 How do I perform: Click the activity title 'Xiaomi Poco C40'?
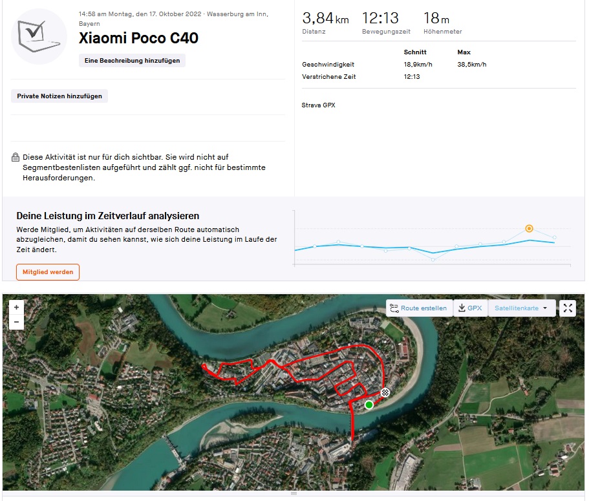click(138, 38)
